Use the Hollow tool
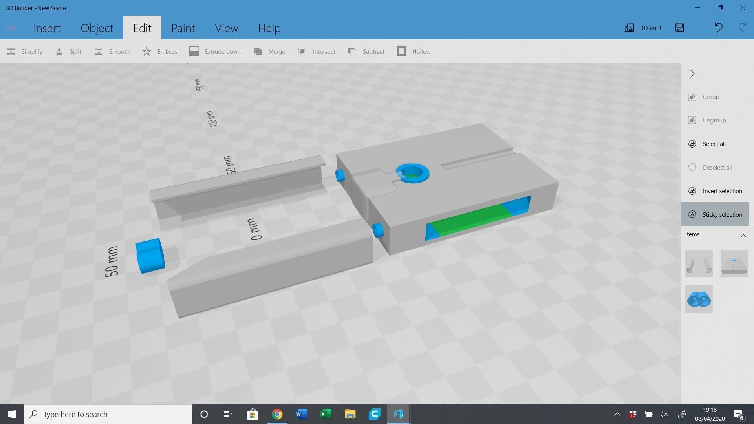The height and width of the screenshot is (424, 754). (x=414, y=51)
